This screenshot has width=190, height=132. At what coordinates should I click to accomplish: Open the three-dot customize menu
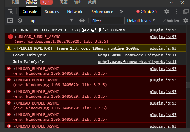point(176,12)
